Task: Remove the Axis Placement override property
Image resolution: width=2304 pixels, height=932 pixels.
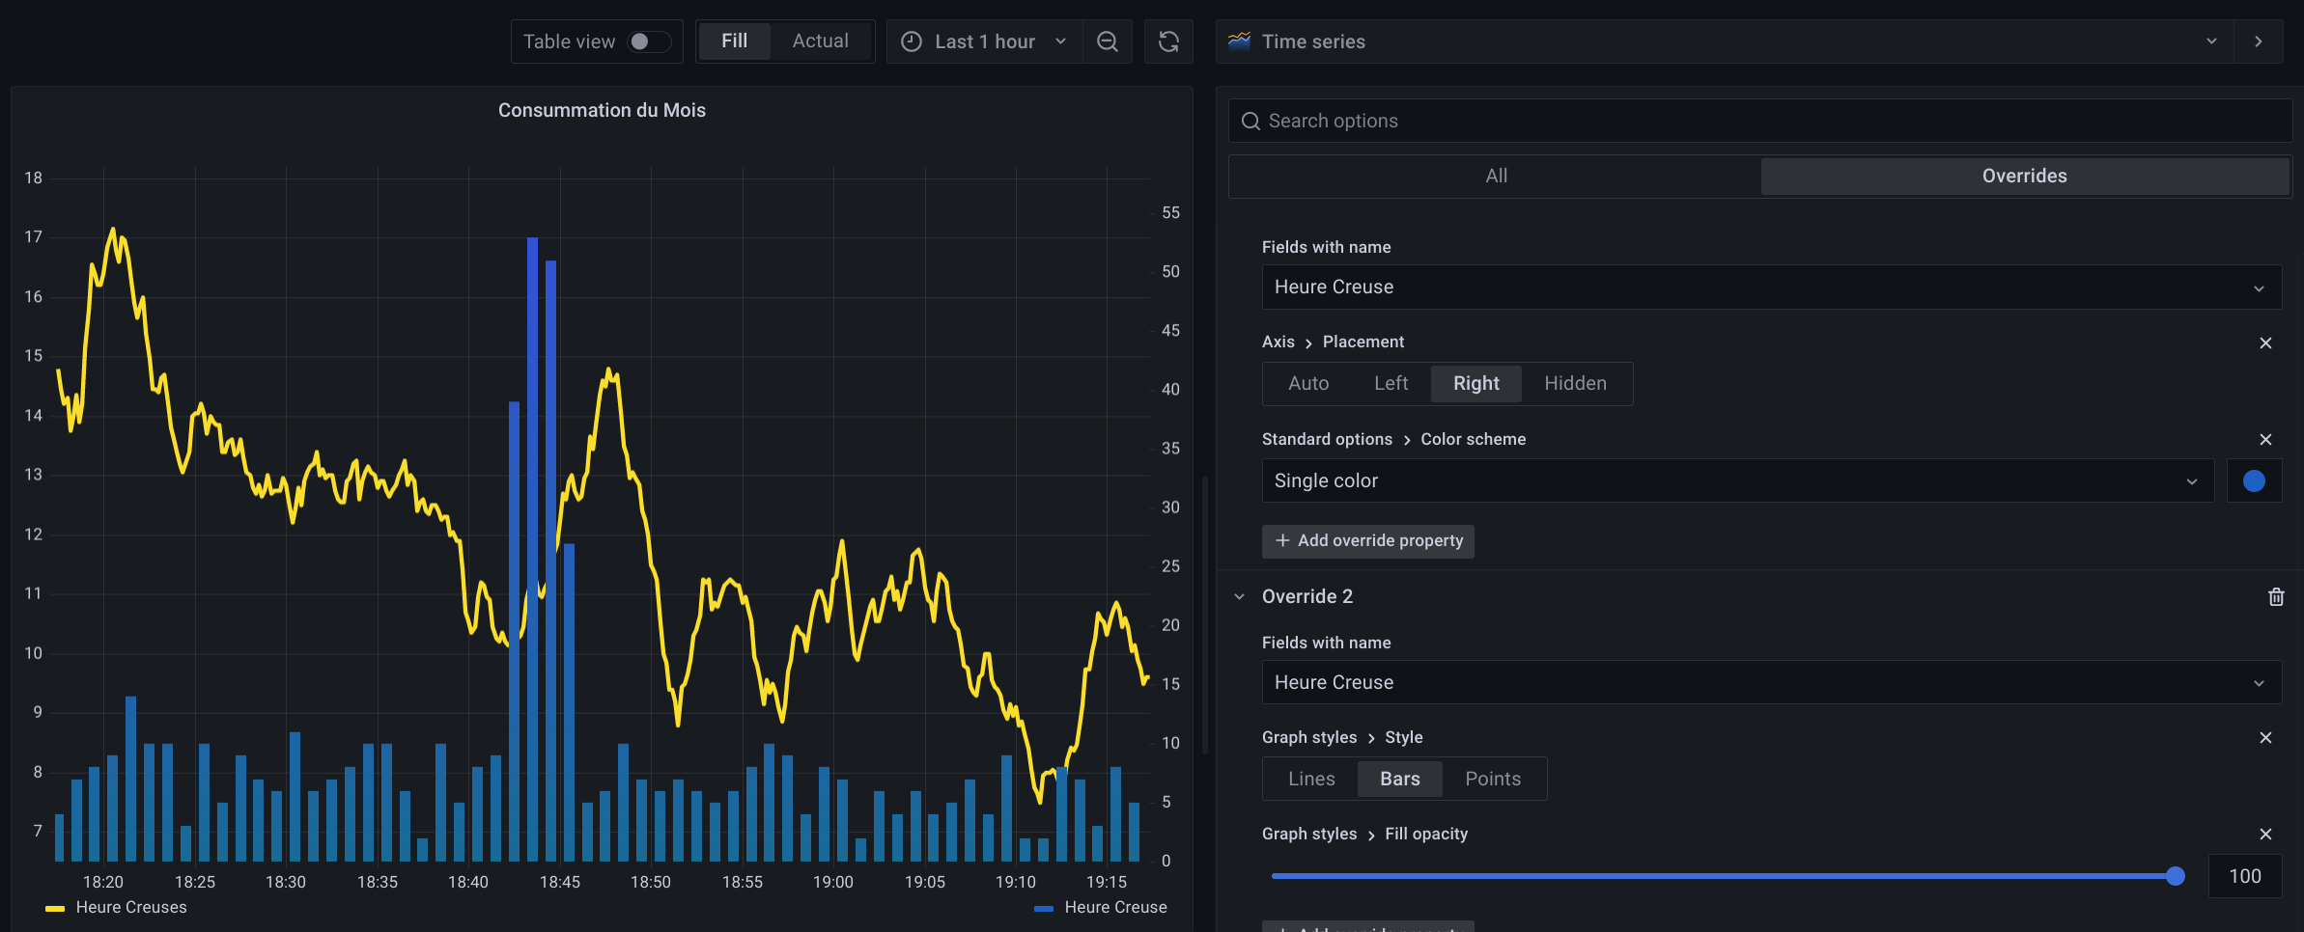Action: tap(2265, 343)
